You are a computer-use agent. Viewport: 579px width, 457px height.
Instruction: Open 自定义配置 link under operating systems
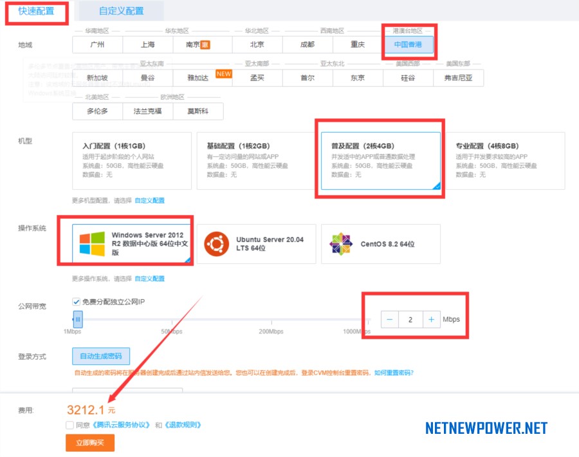click(x=149, y=279)
